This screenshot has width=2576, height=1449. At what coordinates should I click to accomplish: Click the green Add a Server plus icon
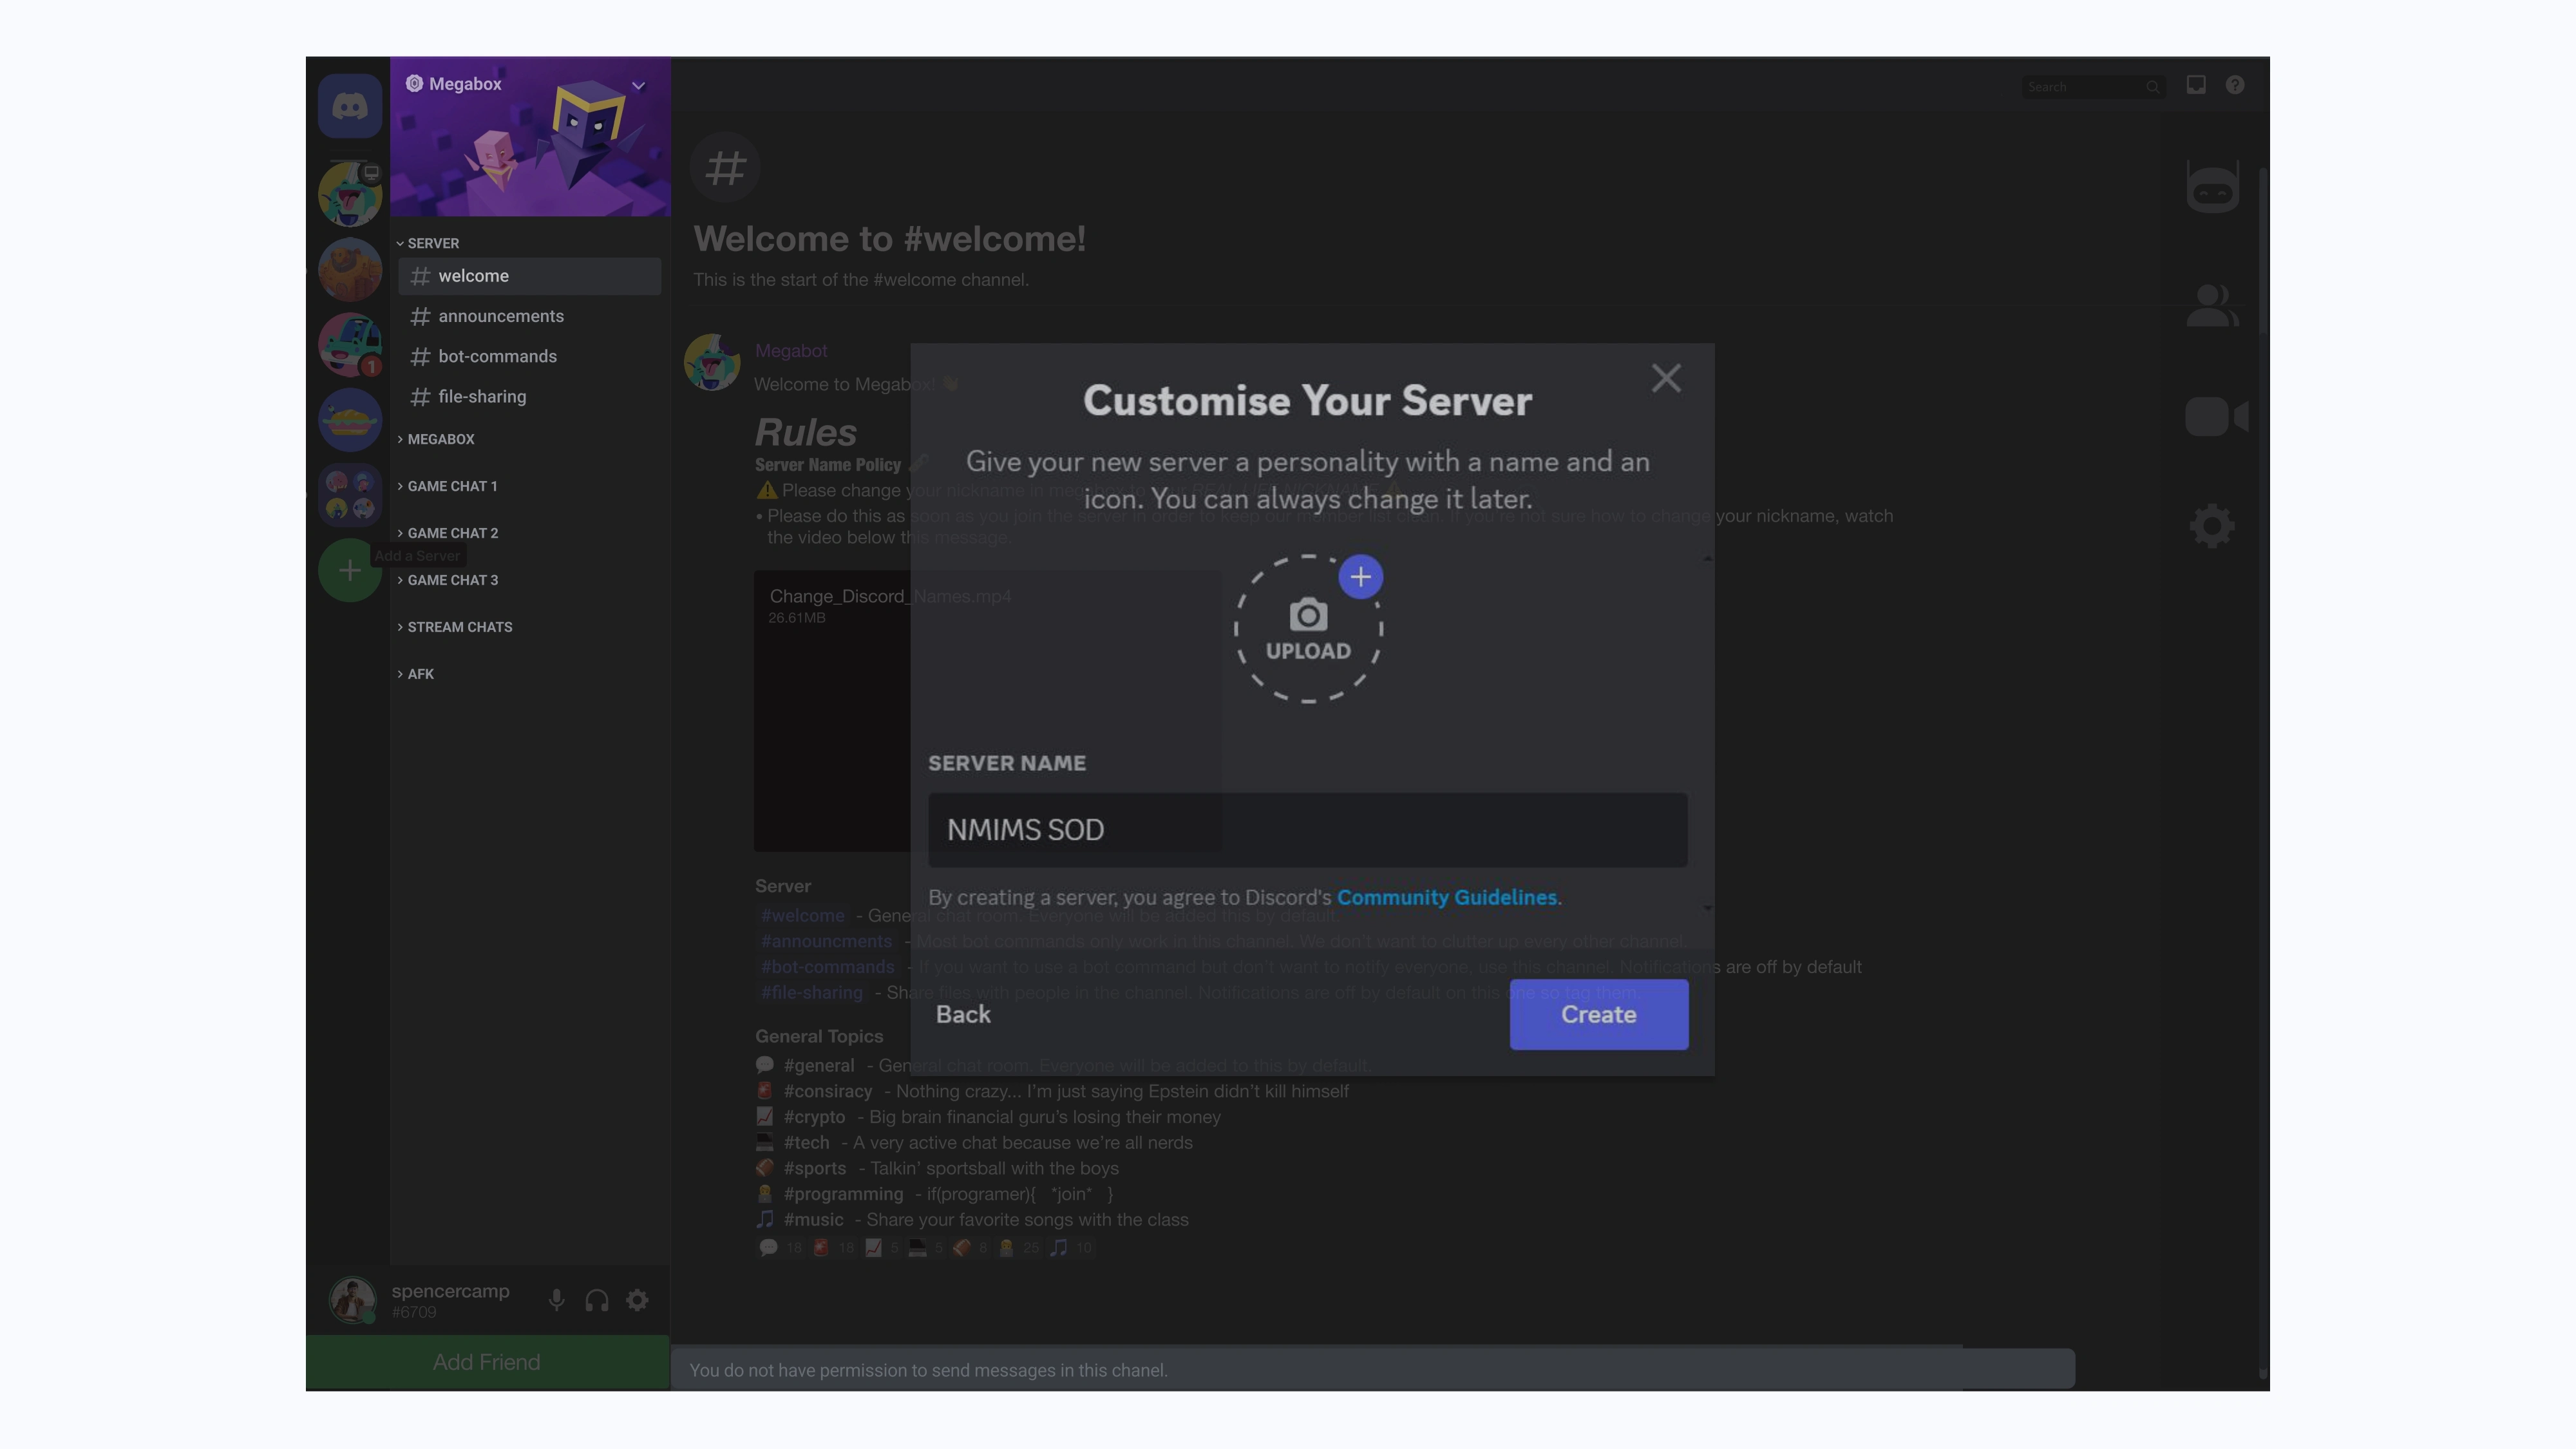(x=349, y=570)
